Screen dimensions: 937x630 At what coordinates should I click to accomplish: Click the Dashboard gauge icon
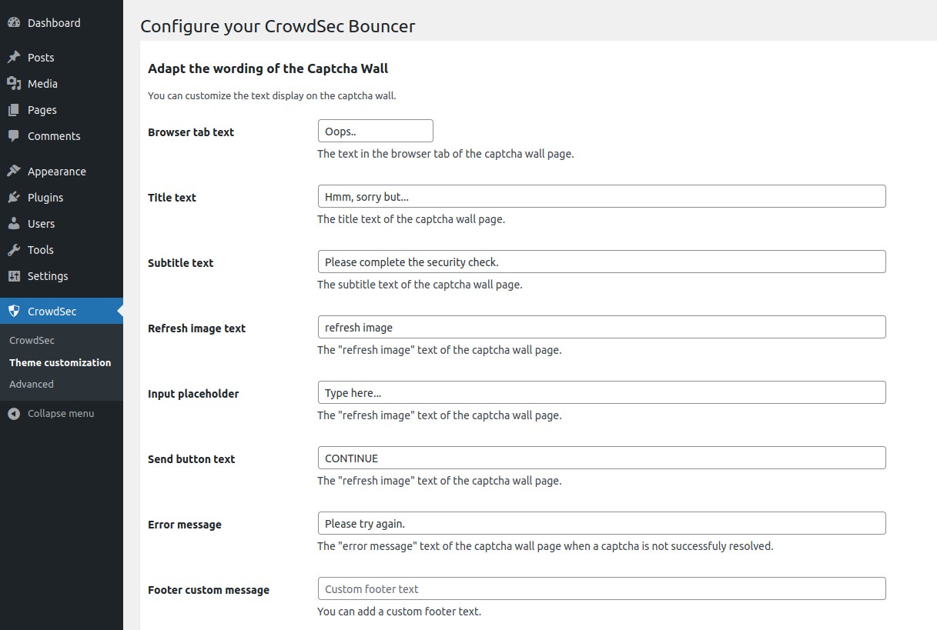(x=14, y=23)
